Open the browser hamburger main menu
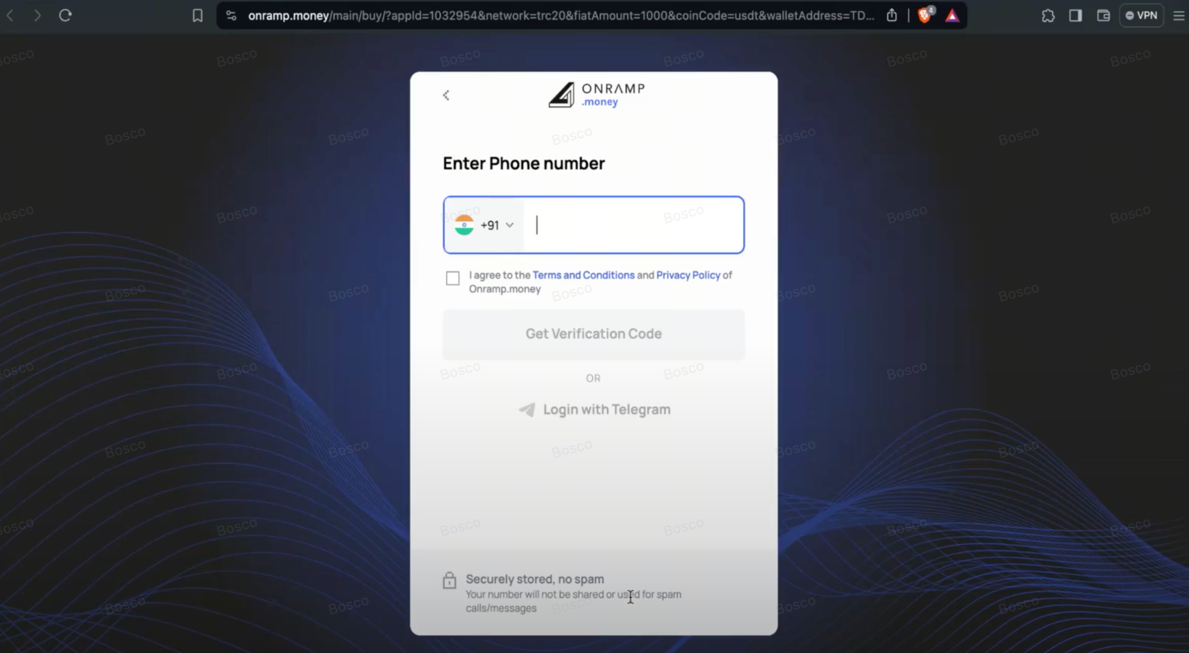The width and height of the screenshot is (1189, 653). [x=1179, y=16]
